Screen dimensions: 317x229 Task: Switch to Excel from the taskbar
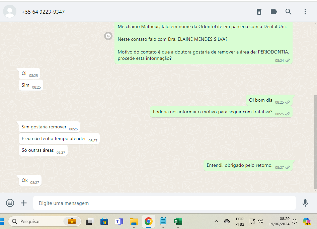click(x=178, y=221)
